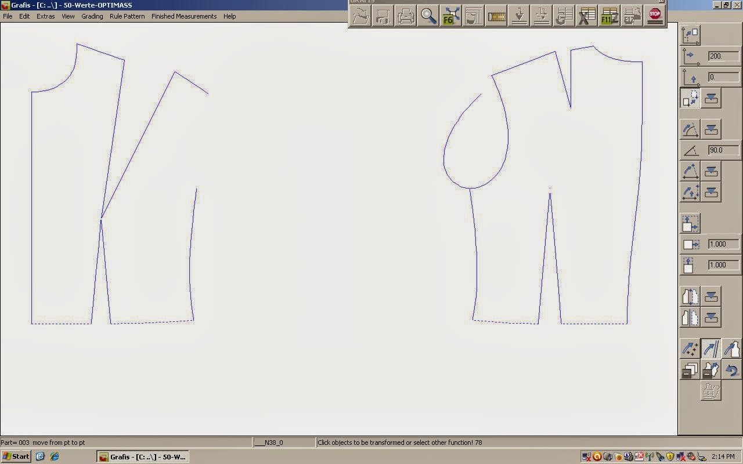This screenshot has width=743, height=464.
Task: Click the red STOP icon
Action: coord(655,16)
